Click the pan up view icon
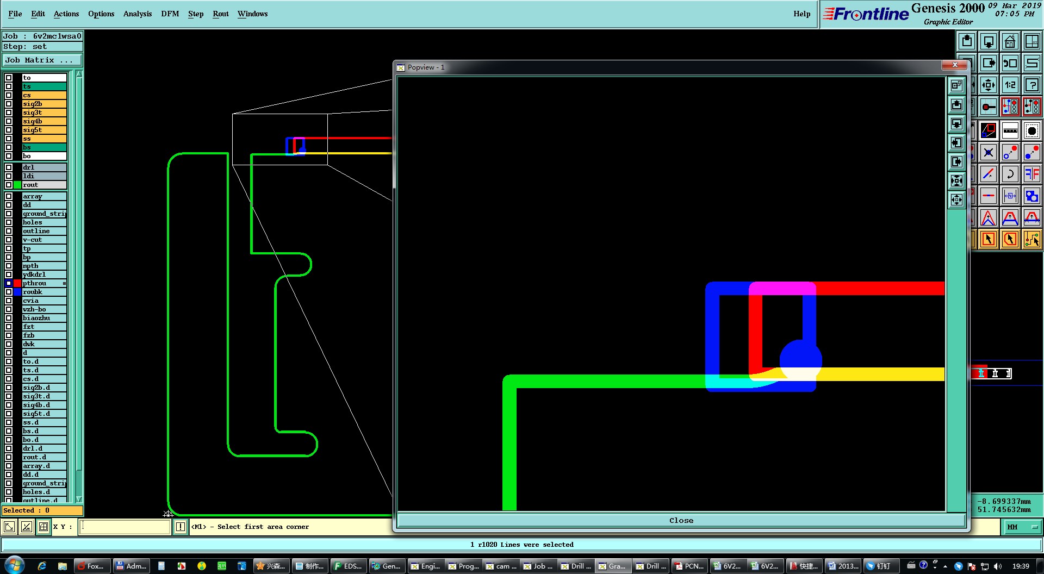The image size is (1044, 574). tap(967, 41)
